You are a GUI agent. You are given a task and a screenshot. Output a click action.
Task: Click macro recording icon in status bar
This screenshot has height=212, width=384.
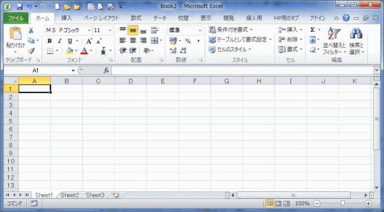(x=34, y=204)
